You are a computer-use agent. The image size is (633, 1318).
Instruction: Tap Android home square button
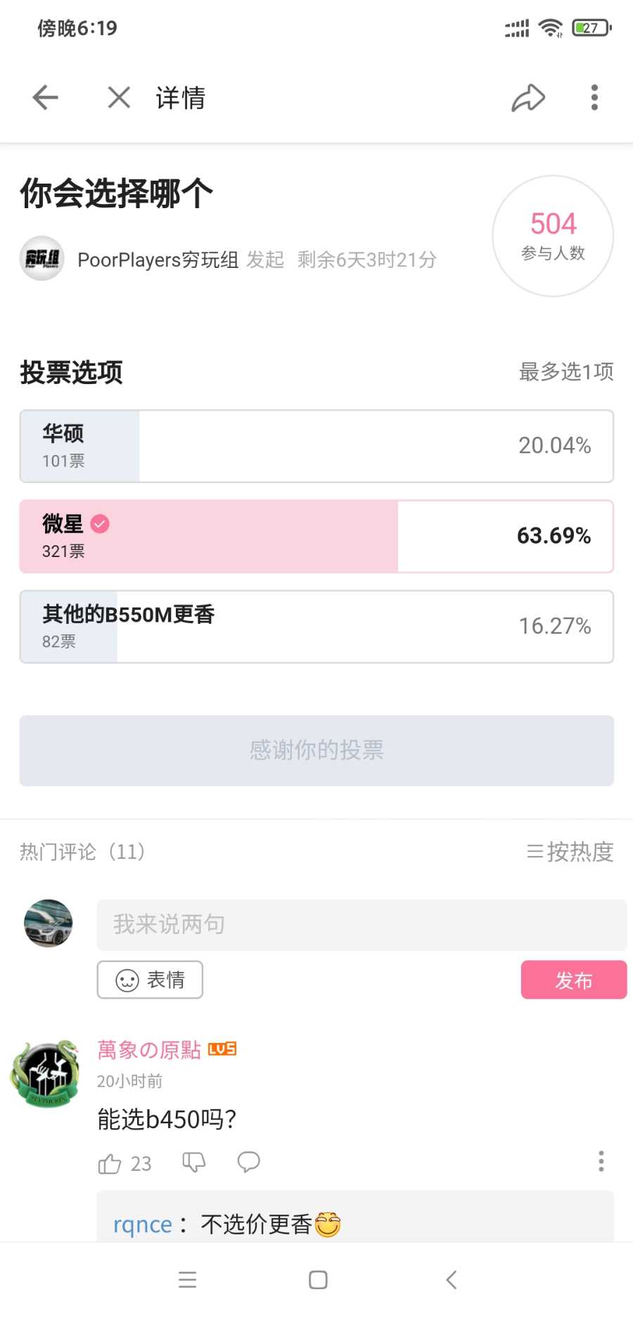coord(318,1279)
